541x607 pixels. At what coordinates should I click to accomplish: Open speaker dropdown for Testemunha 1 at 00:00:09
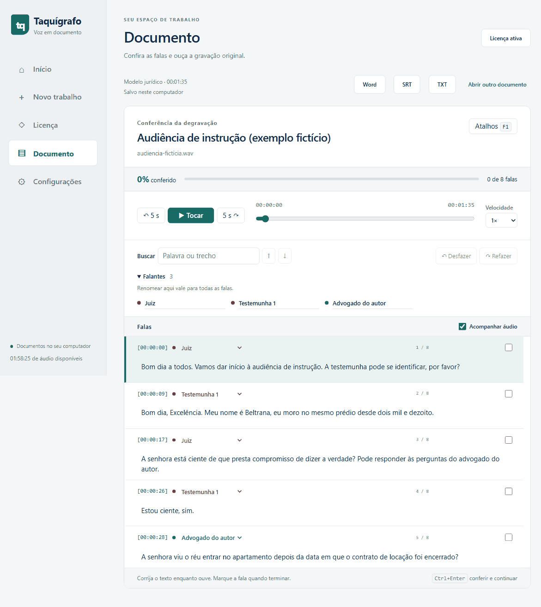click(x=239, y=394)
